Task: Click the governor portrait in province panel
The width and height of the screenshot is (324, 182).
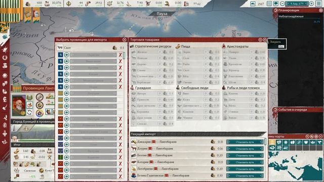Action: (x=19, y=105)
